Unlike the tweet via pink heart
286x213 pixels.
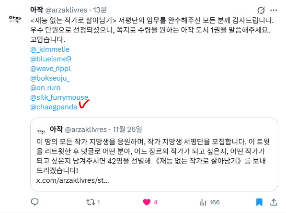(147, 202)
